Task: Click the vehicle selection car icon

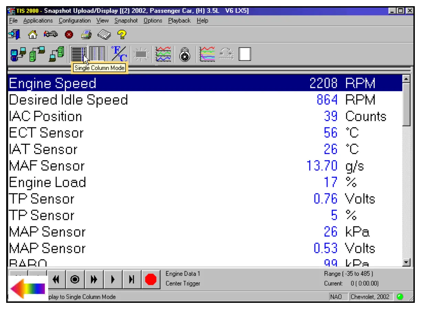Action: tap(50, 34)
